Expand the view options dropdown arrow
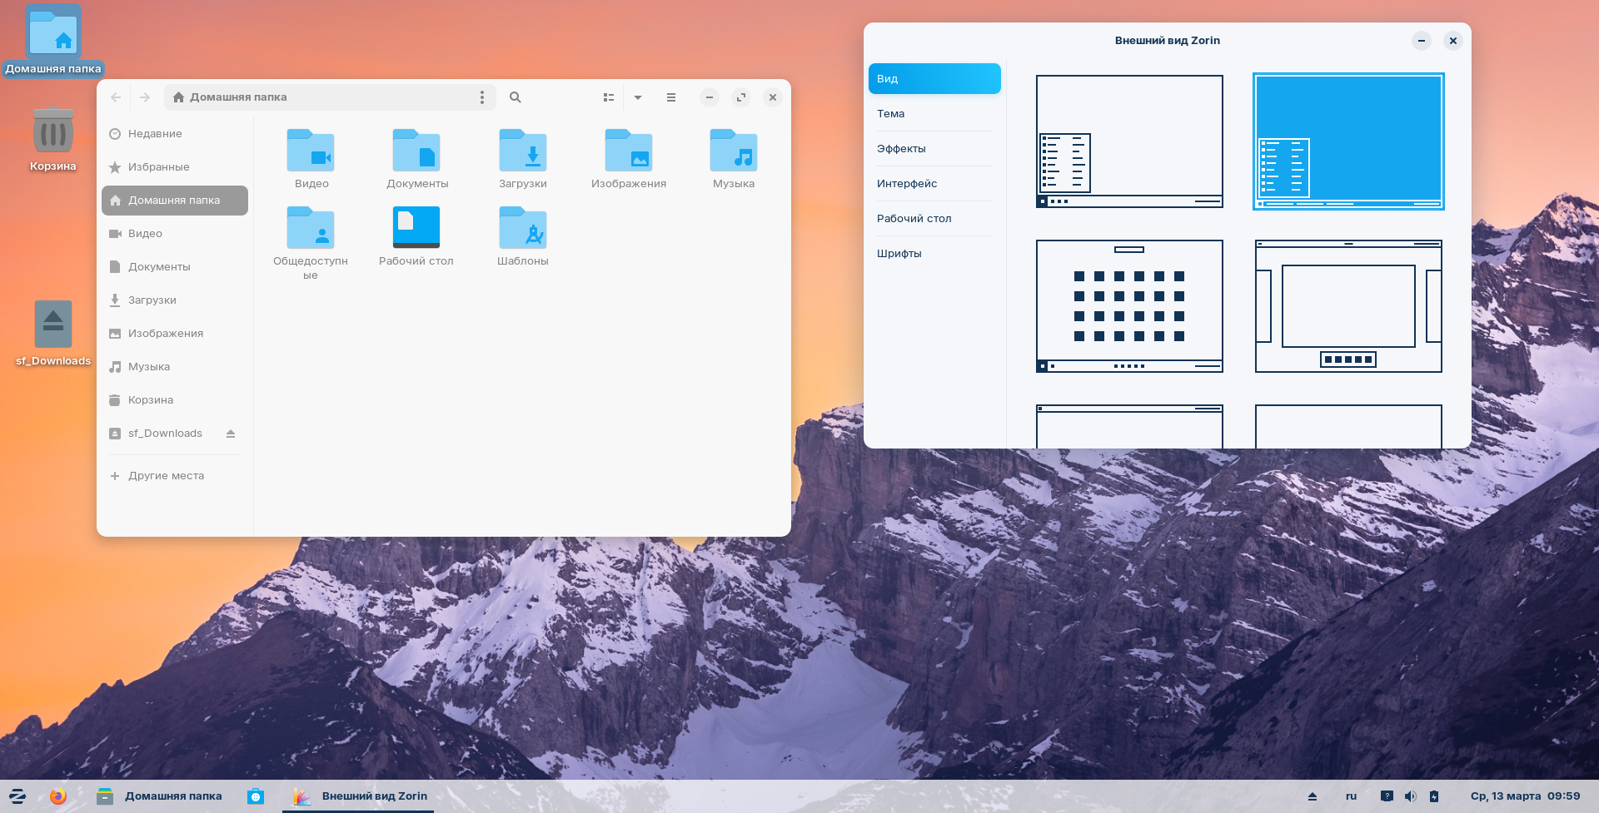The height and width of the screenshot is (813, 1599). tap(638, 97)
